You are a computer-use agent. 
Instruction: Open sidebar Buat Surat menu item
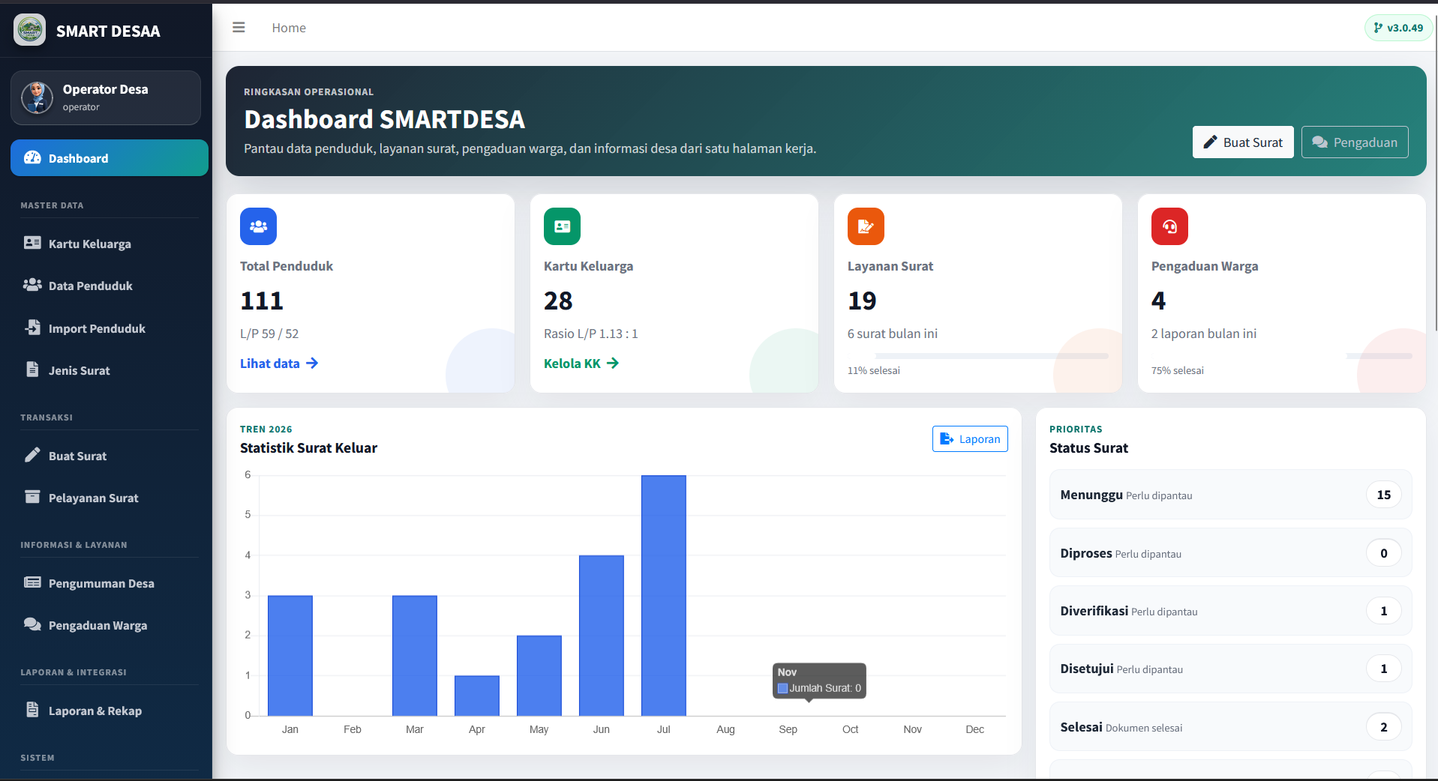coord(110,456)
